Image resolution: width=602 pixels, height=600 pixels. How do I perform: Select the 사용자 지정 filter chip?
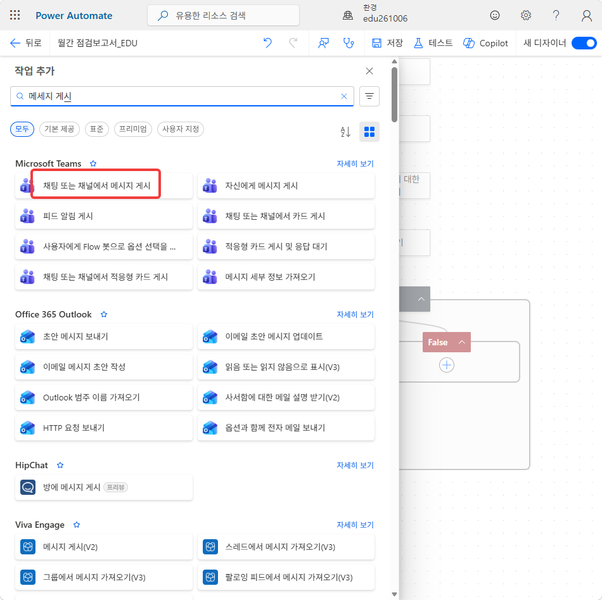[x=181, y=129]
